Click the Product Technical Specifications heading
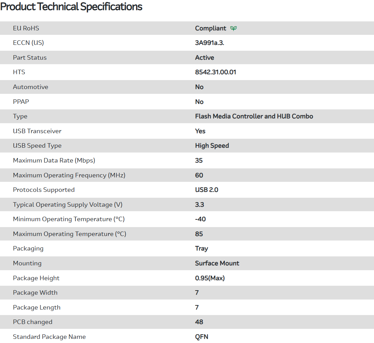 click(71, 7)
